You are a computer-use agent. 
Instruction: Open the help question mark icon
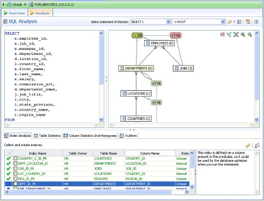256,22
